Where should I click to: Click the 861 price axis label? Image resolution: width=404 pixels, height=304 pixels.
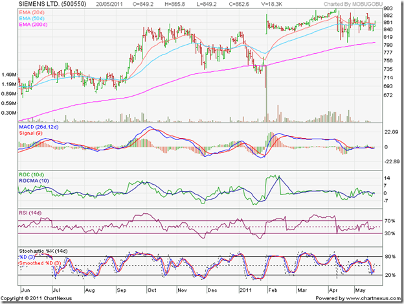click(388, 23)
